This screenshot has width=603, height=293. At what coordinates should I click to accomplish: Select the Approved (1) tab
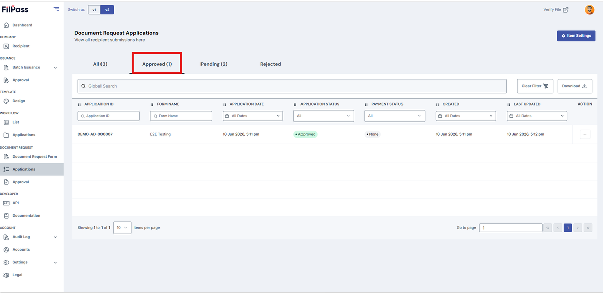tap(157, 64)
